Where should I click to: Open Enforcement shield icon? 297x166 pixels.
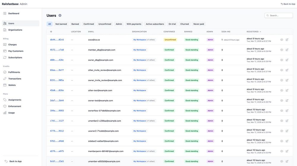point(5,106)
